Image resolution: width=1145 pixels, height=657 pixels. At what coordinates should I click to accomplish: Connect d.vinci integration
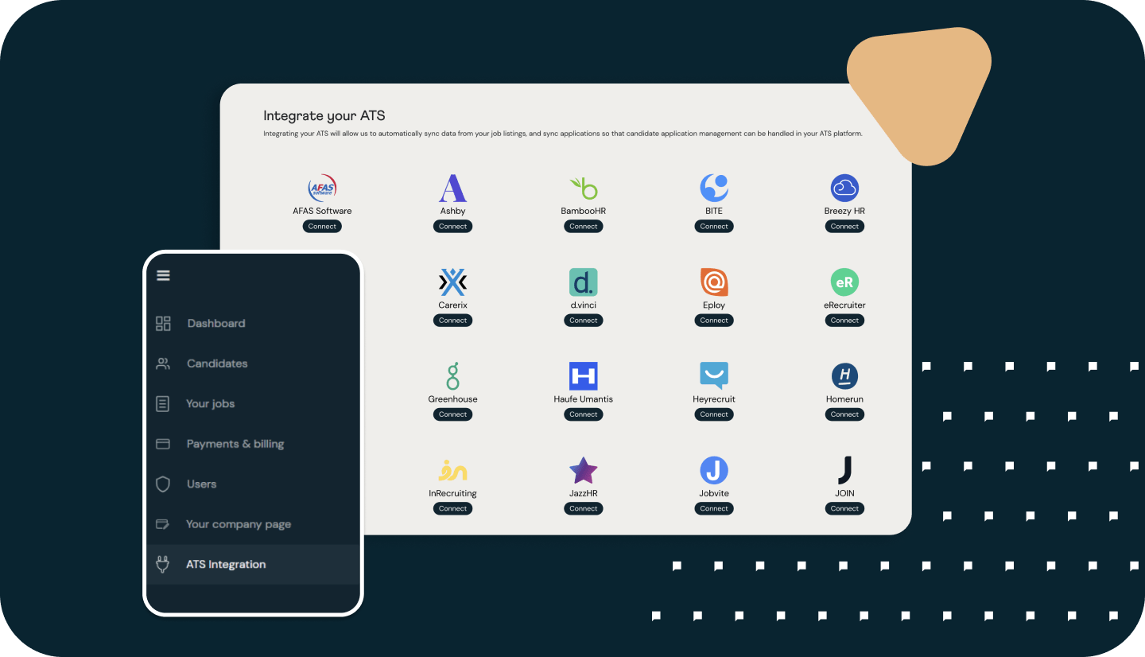(584, 320)
